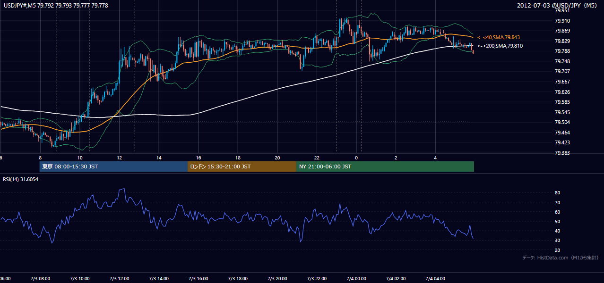Screen dimensions: 604x283
Task: Click hour label 18 under price chart
Action: (238, 158)
